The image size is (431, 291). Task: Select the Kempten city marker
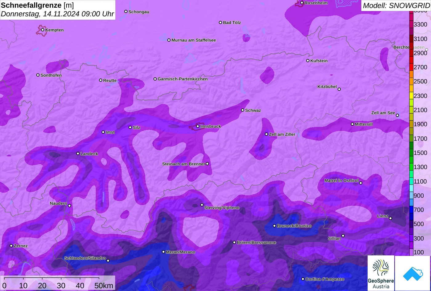tap(43, 30)
